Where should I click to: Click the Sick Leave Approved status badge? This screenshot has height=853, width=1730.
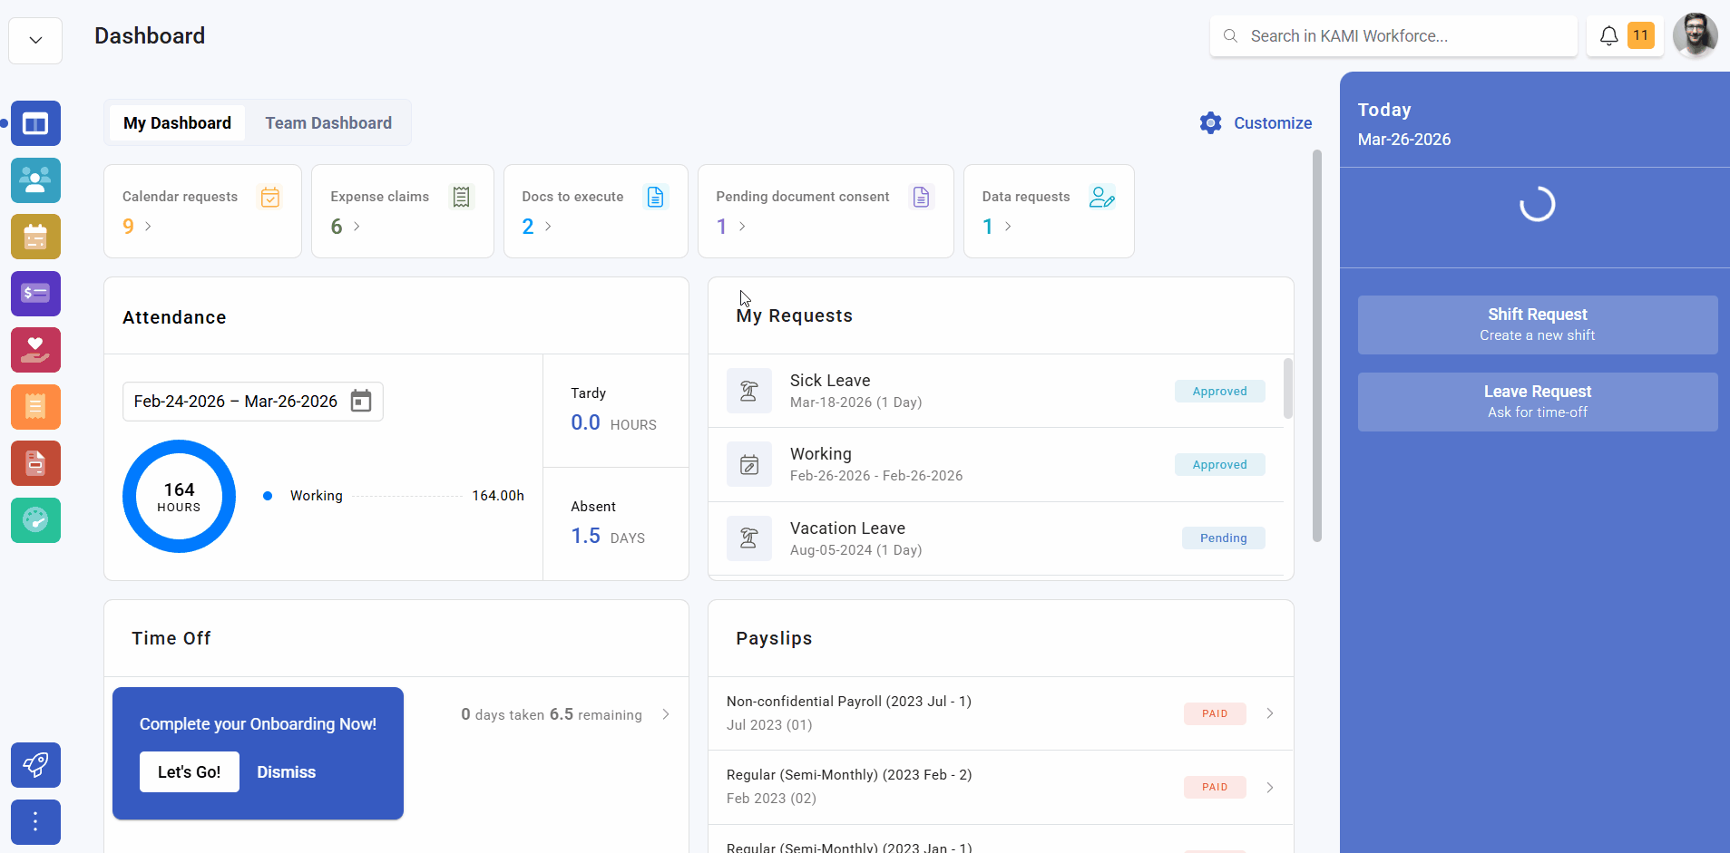(1220, 392)
